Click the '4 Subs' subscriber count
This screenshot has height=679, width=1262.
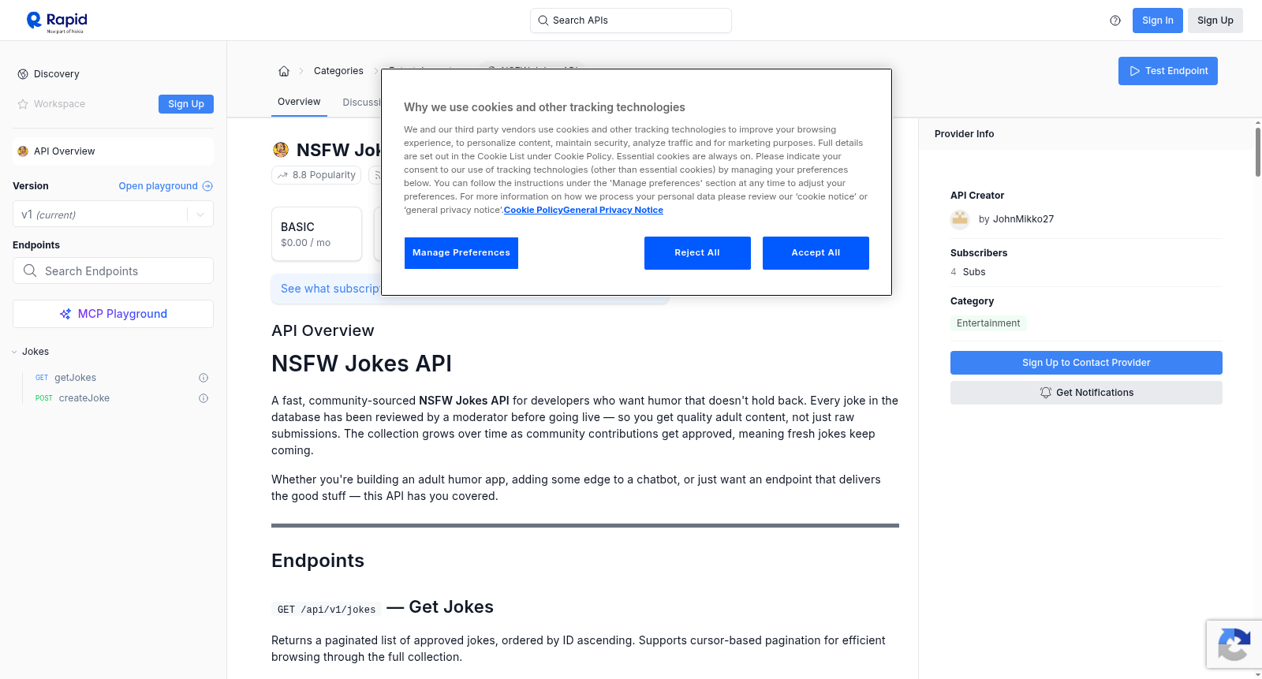[x=968, y=272]
